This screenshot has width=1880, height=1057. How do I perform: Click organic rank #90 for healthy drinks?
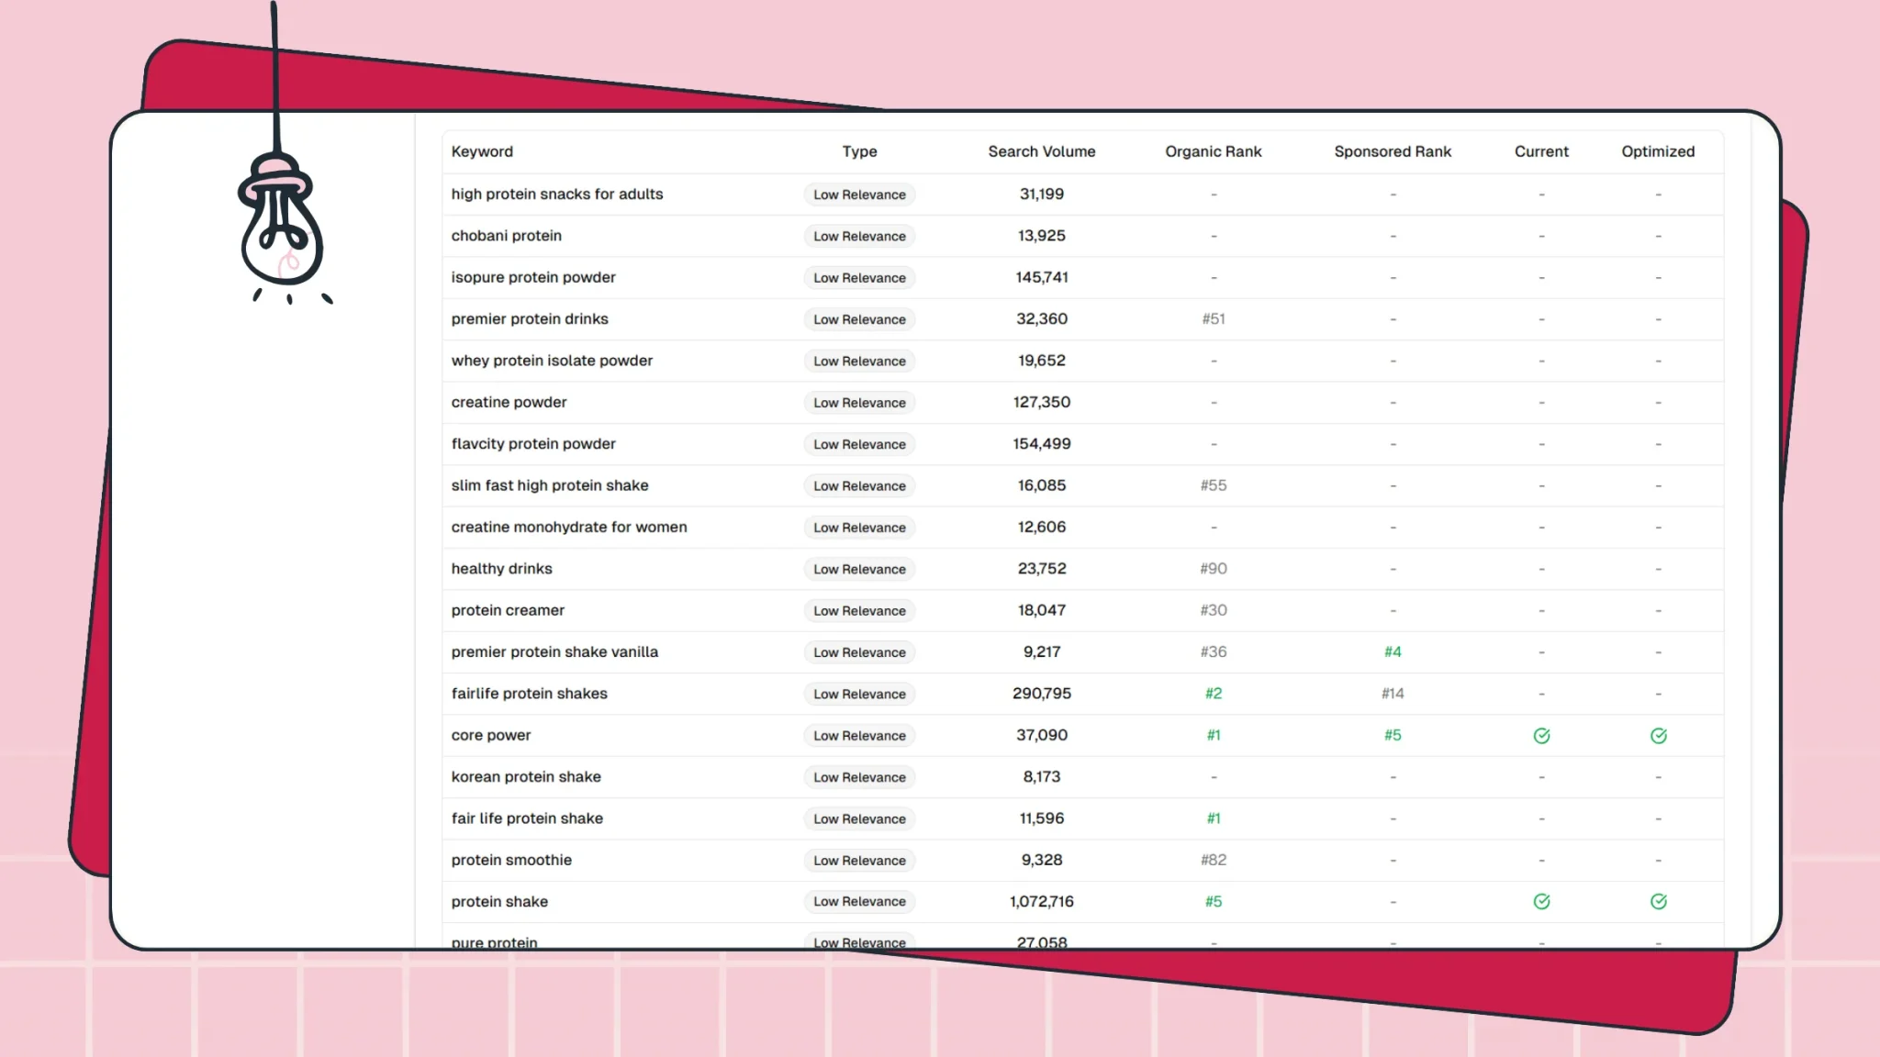[x=1213, y=569]
